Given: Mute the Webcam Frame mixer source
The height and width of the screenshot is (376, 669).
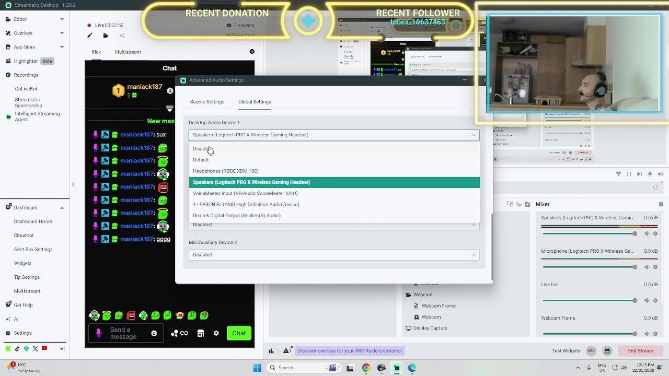Looking at the screenshot, I should [x=647, y=334].
